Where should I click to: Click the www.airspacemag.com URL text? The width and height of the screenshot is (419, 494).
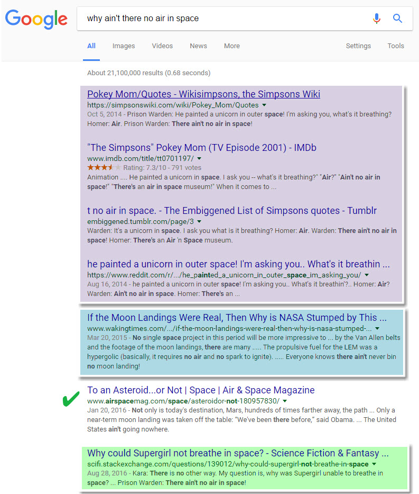click(183, 401)
